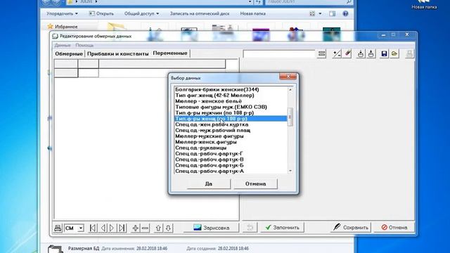The width and height of the screenshot is (450, 253).
Task: Click the download-to-tray arrow icon
Action: [x=361, y=53]
